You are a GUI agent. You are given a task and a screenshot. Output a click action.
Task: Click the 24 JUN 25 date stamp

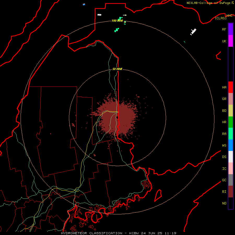[152, 233]
